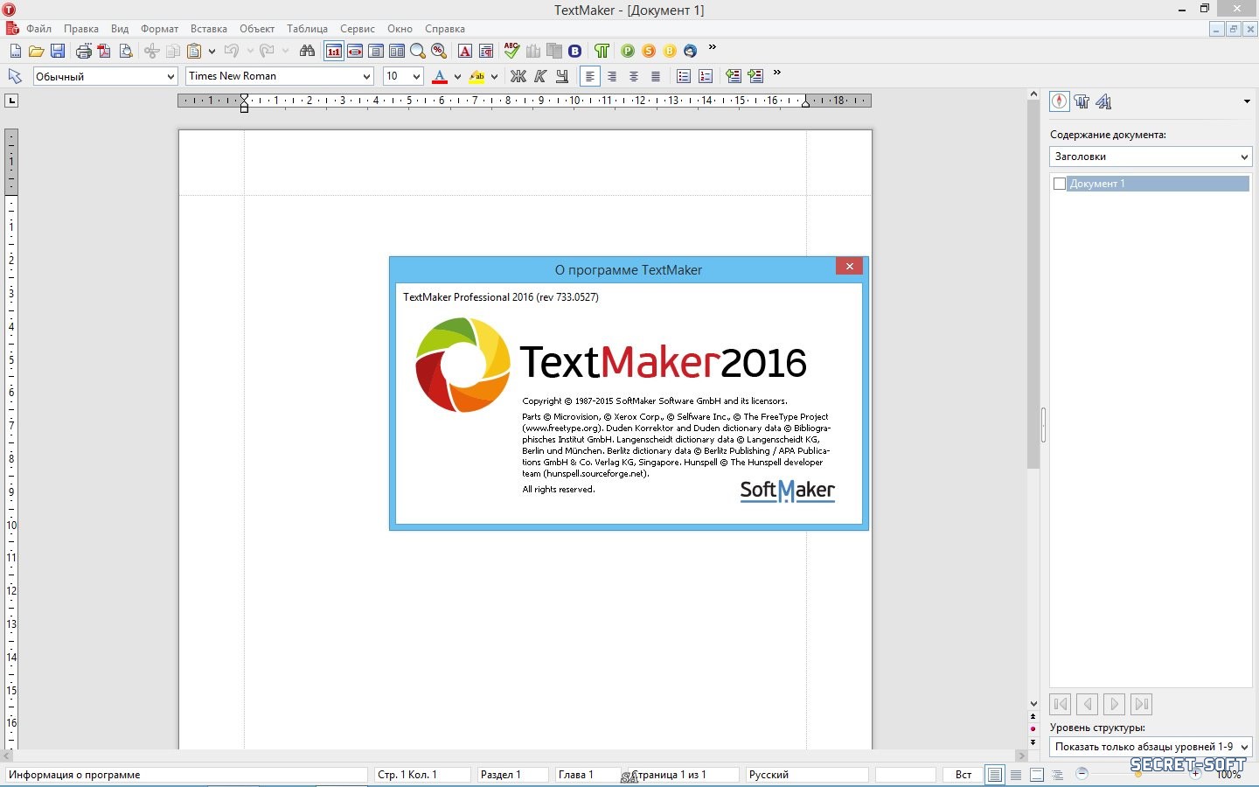
Task: Click the vertical scrollbar down arrow
Action: (1033, 703)
